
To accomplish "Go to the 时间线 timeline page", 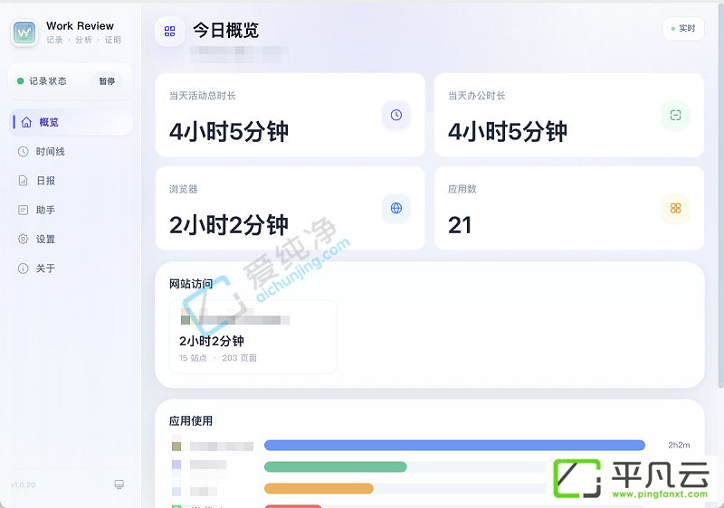I will pyautogui.click(x=71, y=151).
